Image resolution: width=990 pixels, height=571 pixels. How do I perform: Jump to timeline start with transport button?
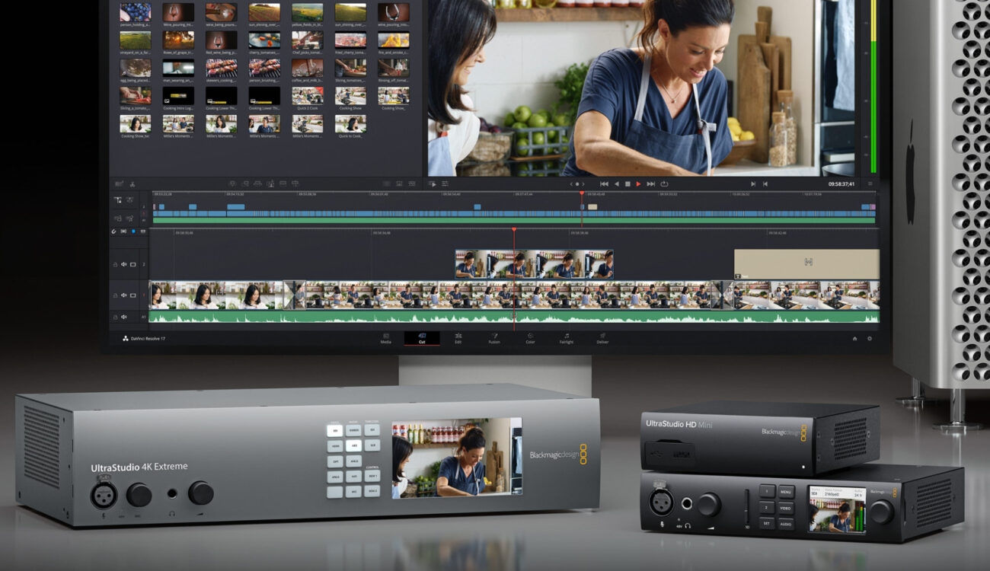[x=604, y=183]
